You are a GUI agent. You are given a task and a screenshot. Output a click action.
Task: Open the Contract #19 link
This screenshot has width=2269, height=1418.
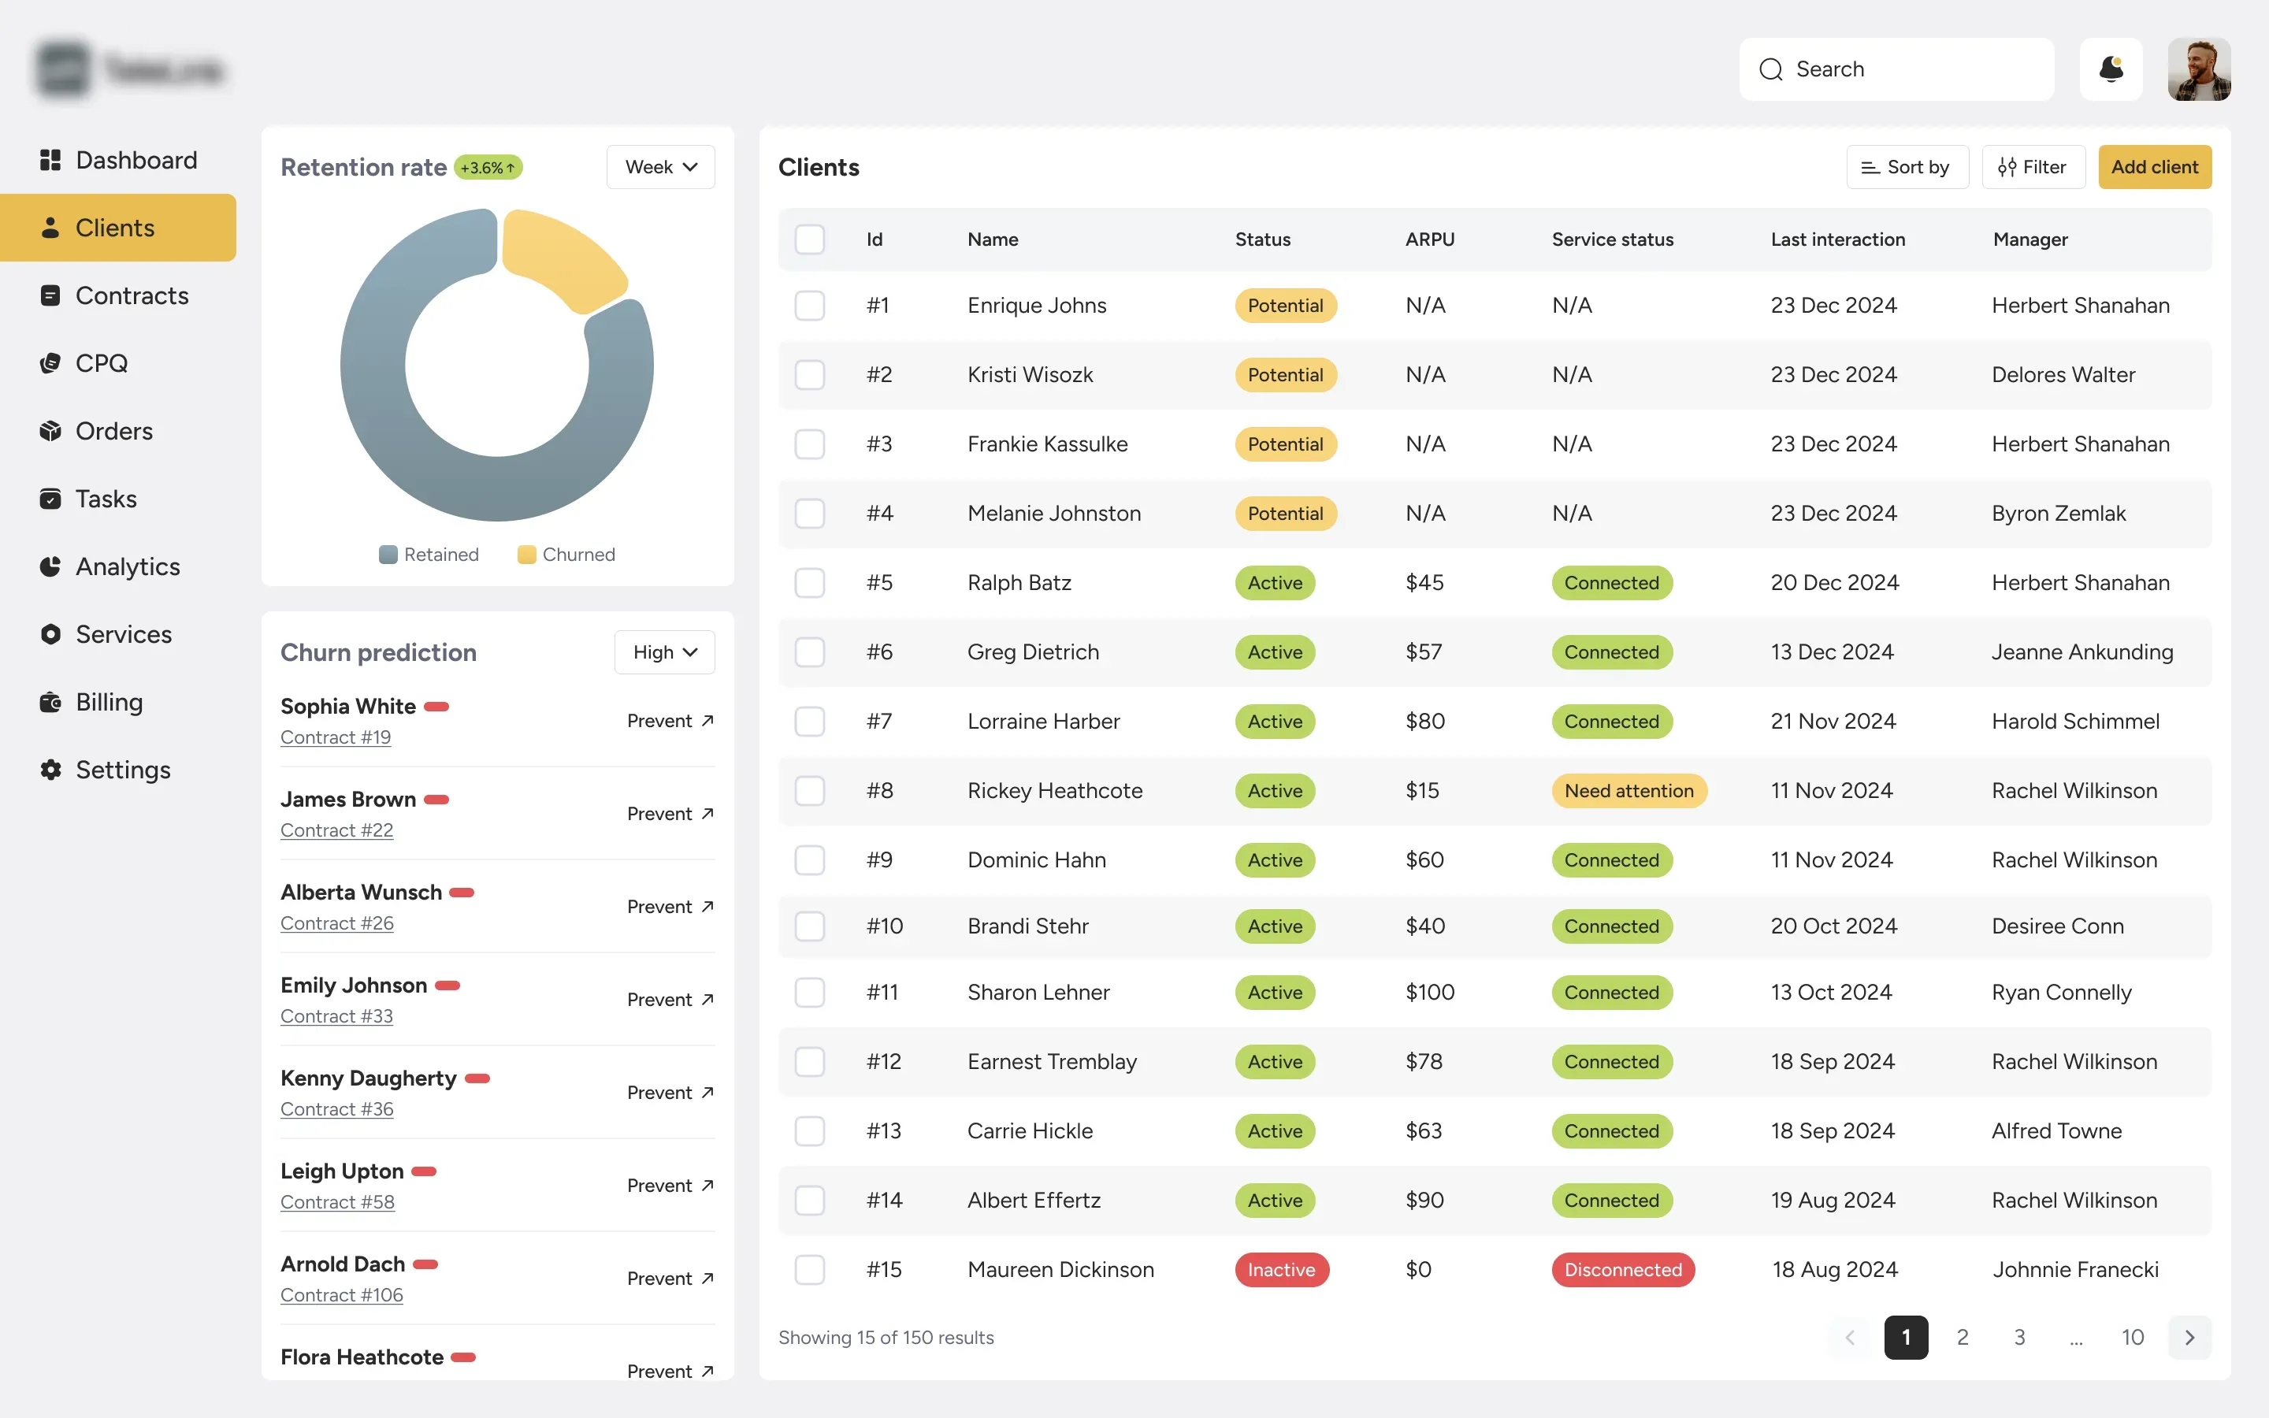pos(336,737)
